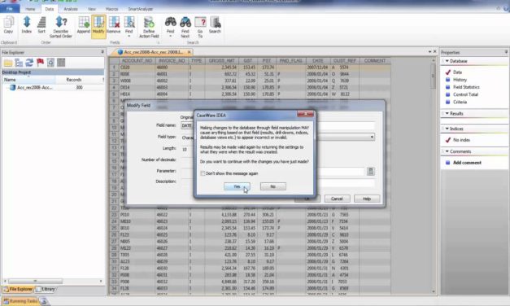Click Add comment in Properties
The height and width of the screenshot is (306, 510).
click(467, 163)
